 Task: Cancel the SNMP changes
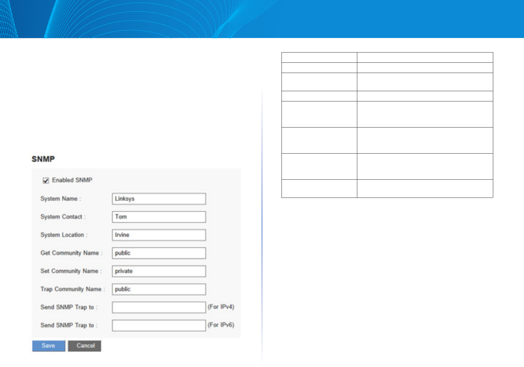tap(84, 346)
